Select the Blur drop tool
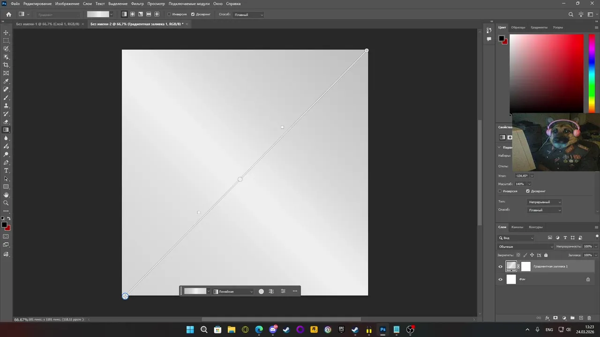This screenshot has width=600, height=337. (6, 138)
